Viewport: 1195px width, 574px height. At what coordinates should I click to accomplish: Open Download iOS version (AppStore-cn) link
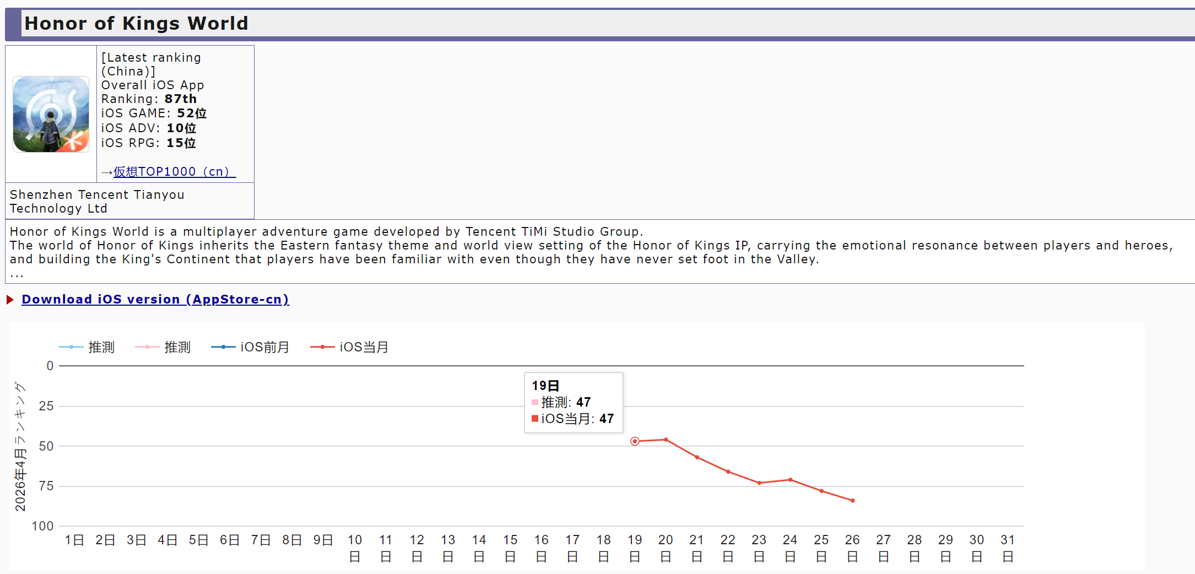(x=155, y=299)
